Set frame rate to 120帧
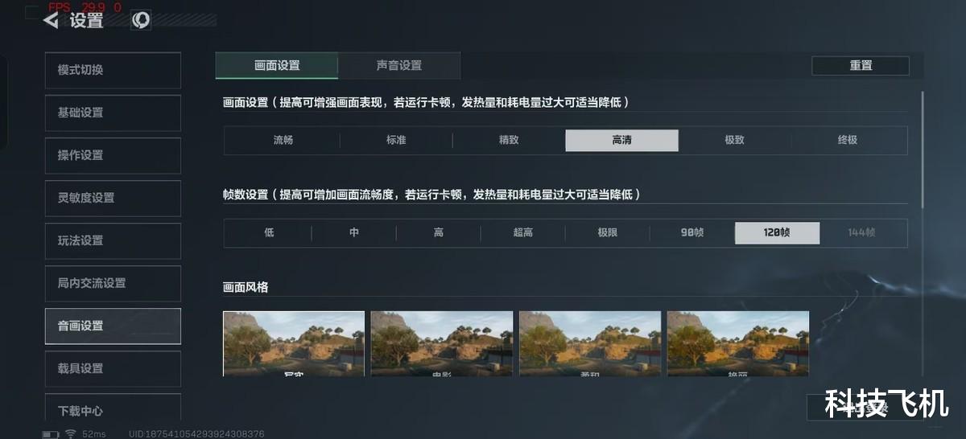Viewport: 966px width, 439px height. click(x=777, y=232)
